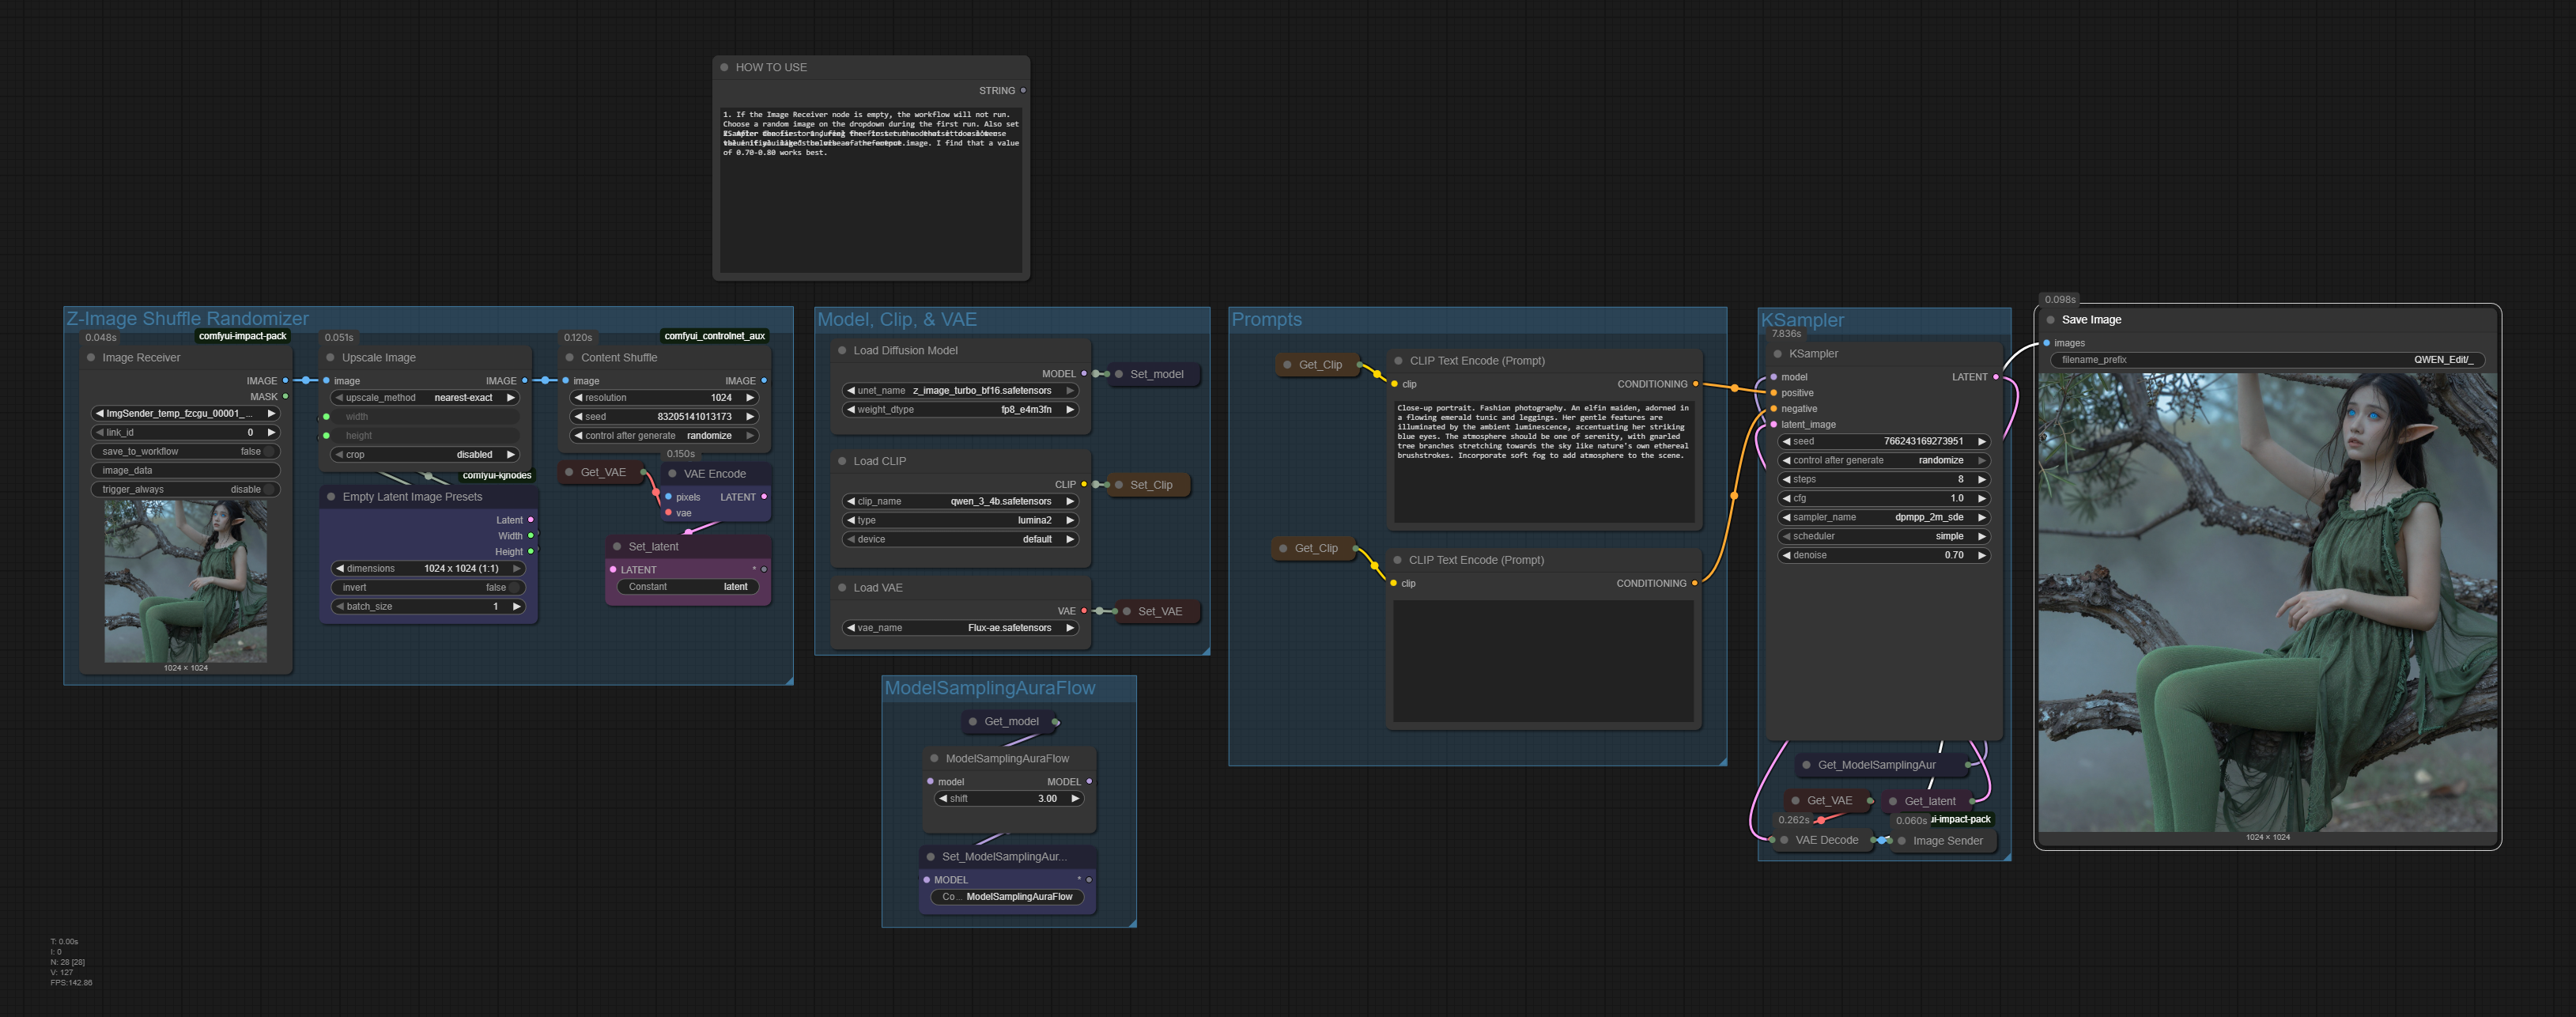This screenshot has width=2576, height=1017.
Task: Click the KSampler LATENT output port
Action: [x=1996, y=377]
